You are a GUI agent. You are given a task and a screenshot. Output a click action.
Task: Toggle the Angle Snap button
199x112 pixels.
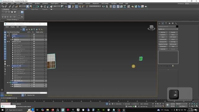(76, 7)
